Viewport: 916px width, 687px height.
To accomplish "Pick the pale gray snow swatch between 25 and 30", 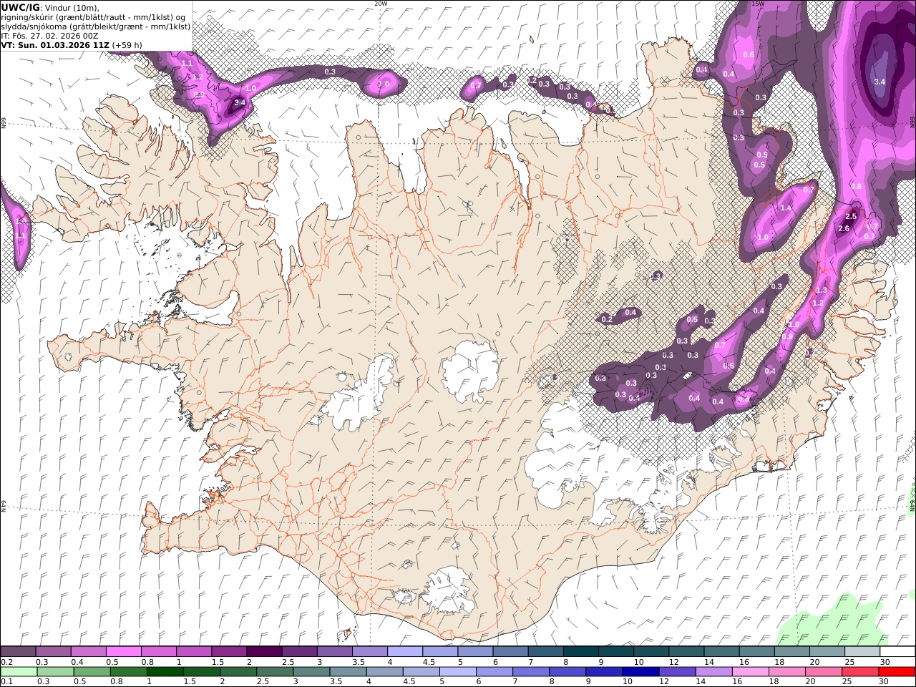I will point(862,652).
